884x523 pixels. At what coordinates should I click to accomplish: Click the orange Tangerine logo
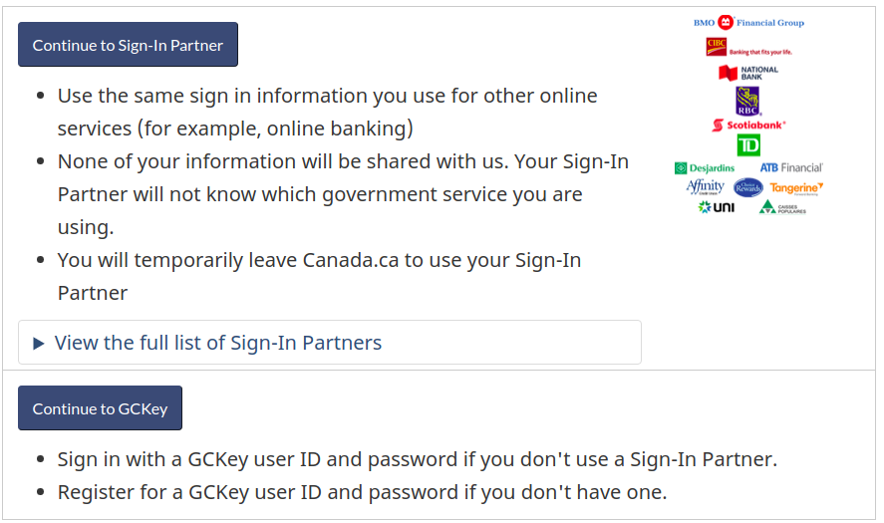point(796,188)
